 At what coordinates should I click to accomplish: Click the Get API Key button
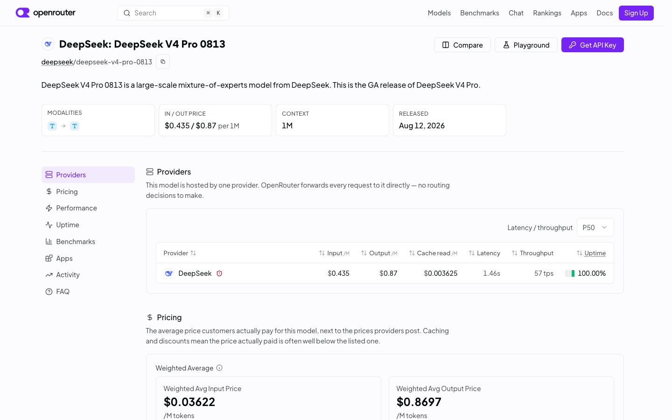(x=593, y=45)
